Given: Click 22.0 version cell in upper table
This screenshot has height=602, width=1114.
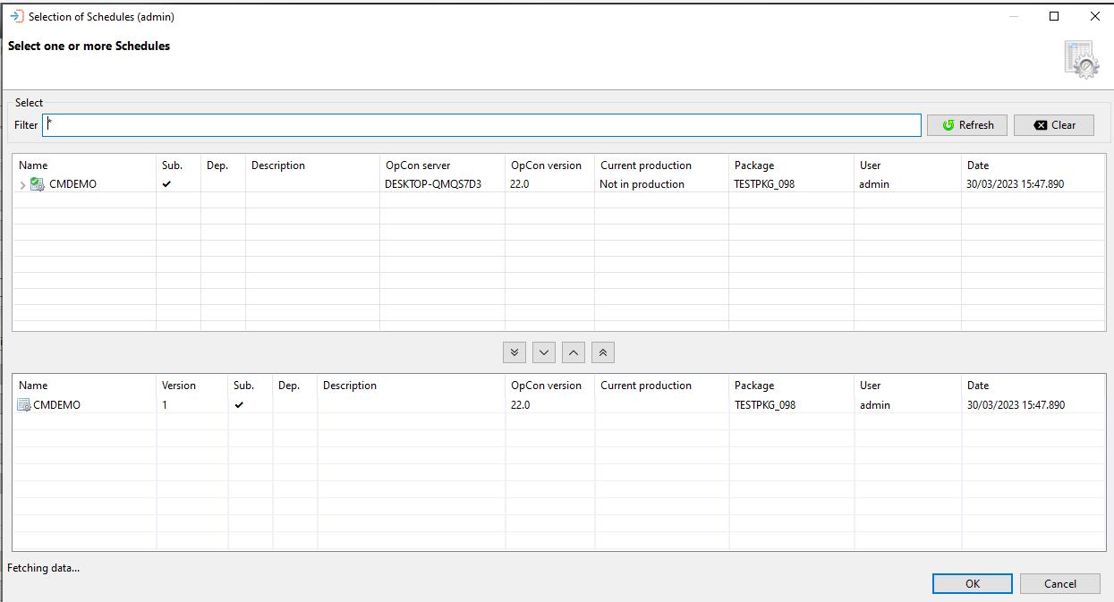Looking at the screenshot, I should [x=520, y=184].
